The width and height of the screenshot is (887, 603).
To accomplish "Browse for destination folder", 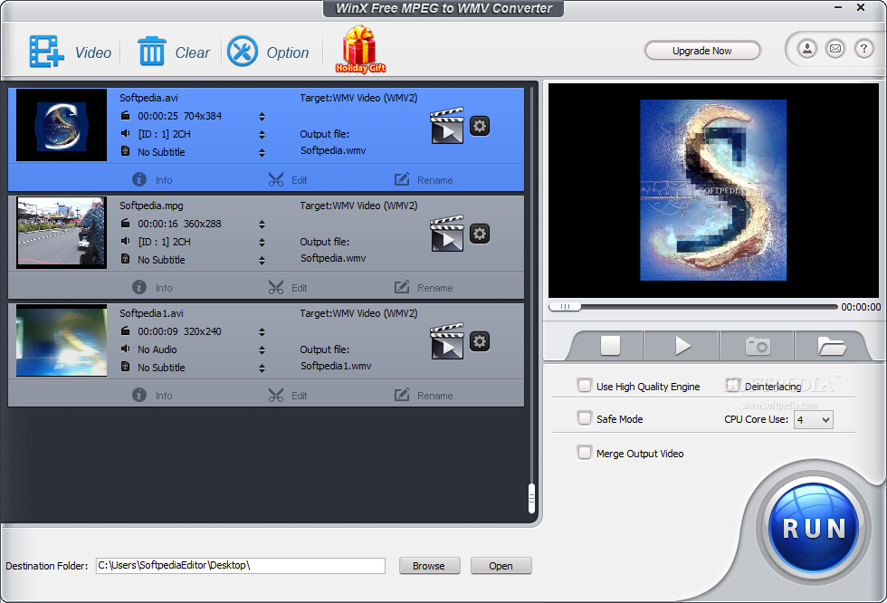I will coord(429,566).
